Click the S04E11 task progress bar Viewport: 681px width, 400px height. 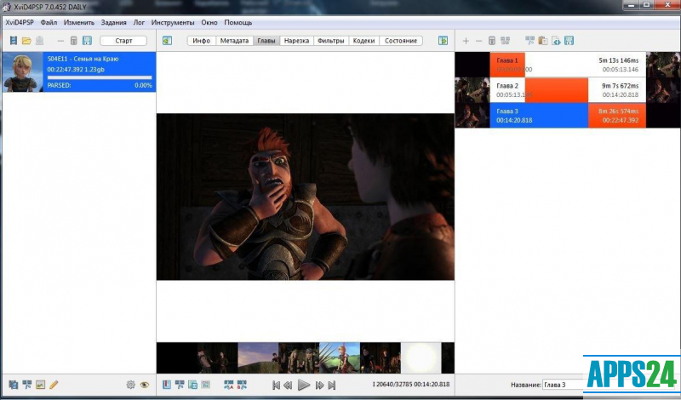point(100,77)
